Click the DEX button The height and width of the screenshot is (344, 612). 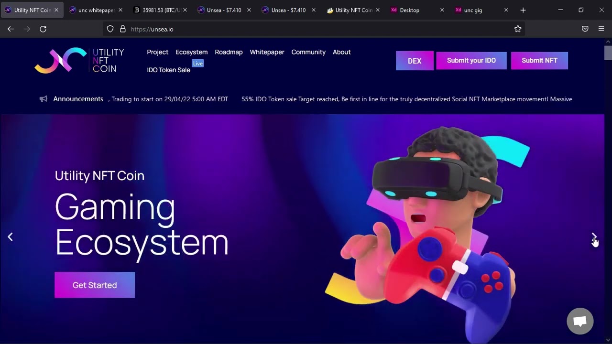point(415,61)
